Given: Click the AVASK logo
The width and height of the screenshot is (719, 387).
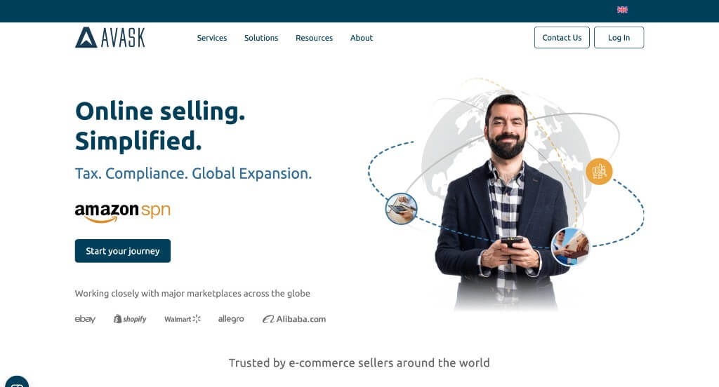Looking at the screenshot, I should pos(110,38).
